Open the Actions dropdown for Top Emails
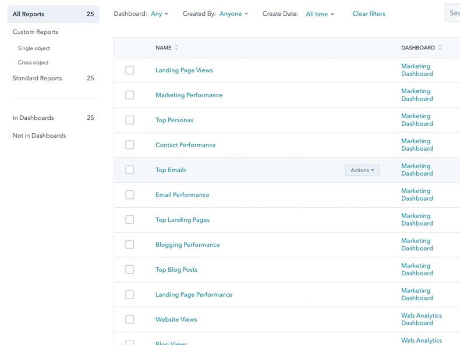This screenshot has height=345, width=460. 362,170
